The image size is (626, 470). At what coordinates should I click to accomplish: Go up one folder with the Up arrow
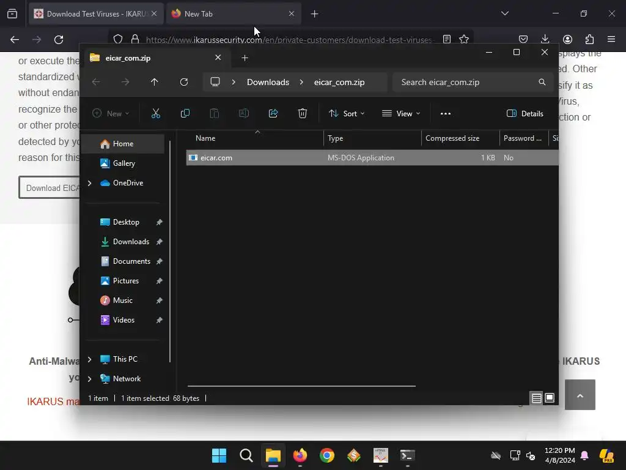coord(155,82)
